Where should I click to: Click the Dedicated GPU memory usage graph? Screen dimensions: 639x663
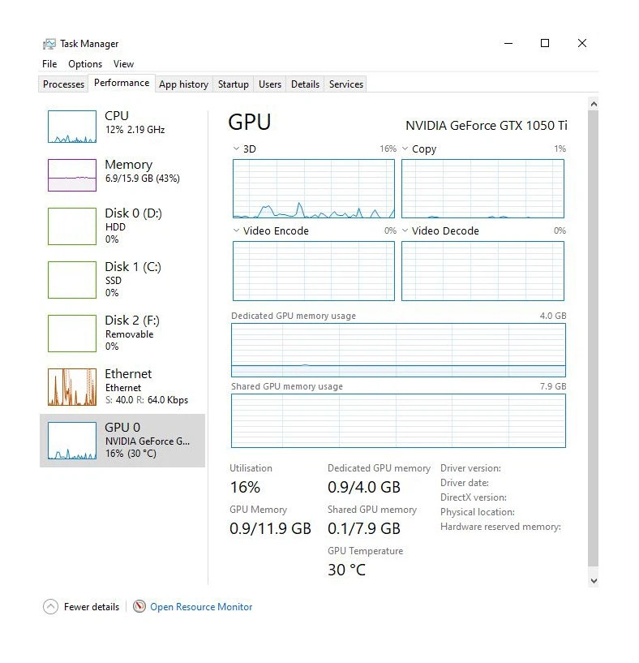[x=398, y=350]
